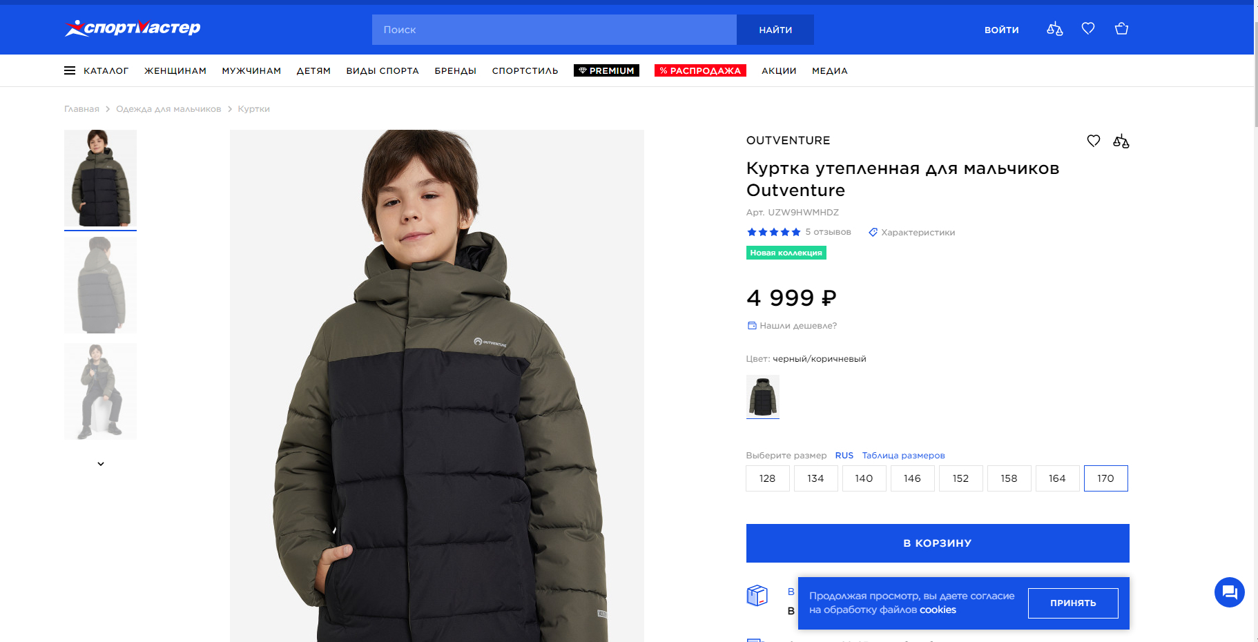Select size 128
Image resolution: width=1258 pixels, height=642 pixels.
coord(767,478)
